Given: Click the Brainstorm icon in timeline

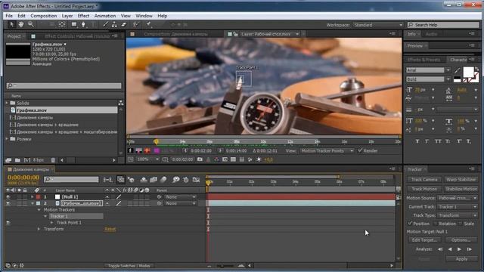Looking at the screenshot, I should pos(176,180).
